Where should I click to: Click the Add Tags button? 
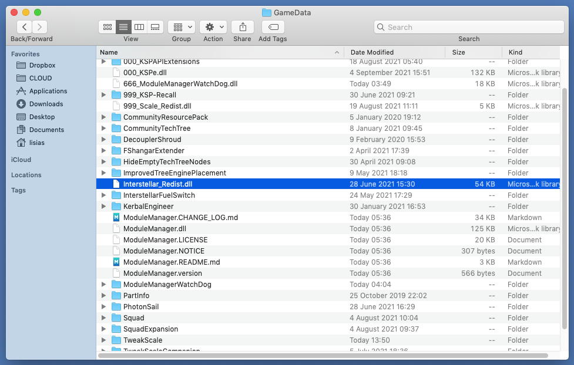(x=273, y=27)
